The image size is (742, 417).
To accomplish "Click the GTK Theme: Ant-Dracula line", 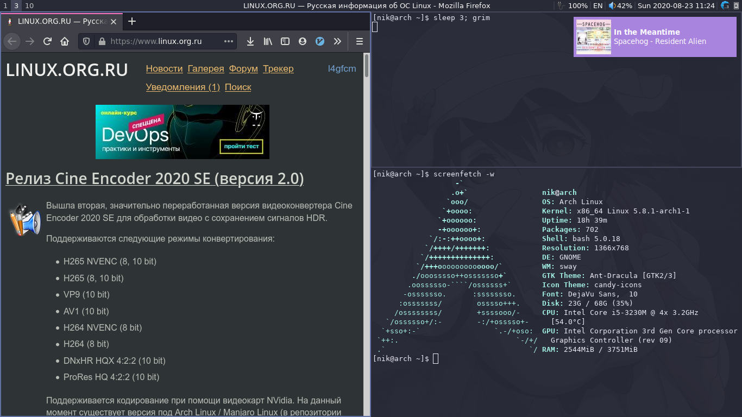I will click(x=609, y=275).
